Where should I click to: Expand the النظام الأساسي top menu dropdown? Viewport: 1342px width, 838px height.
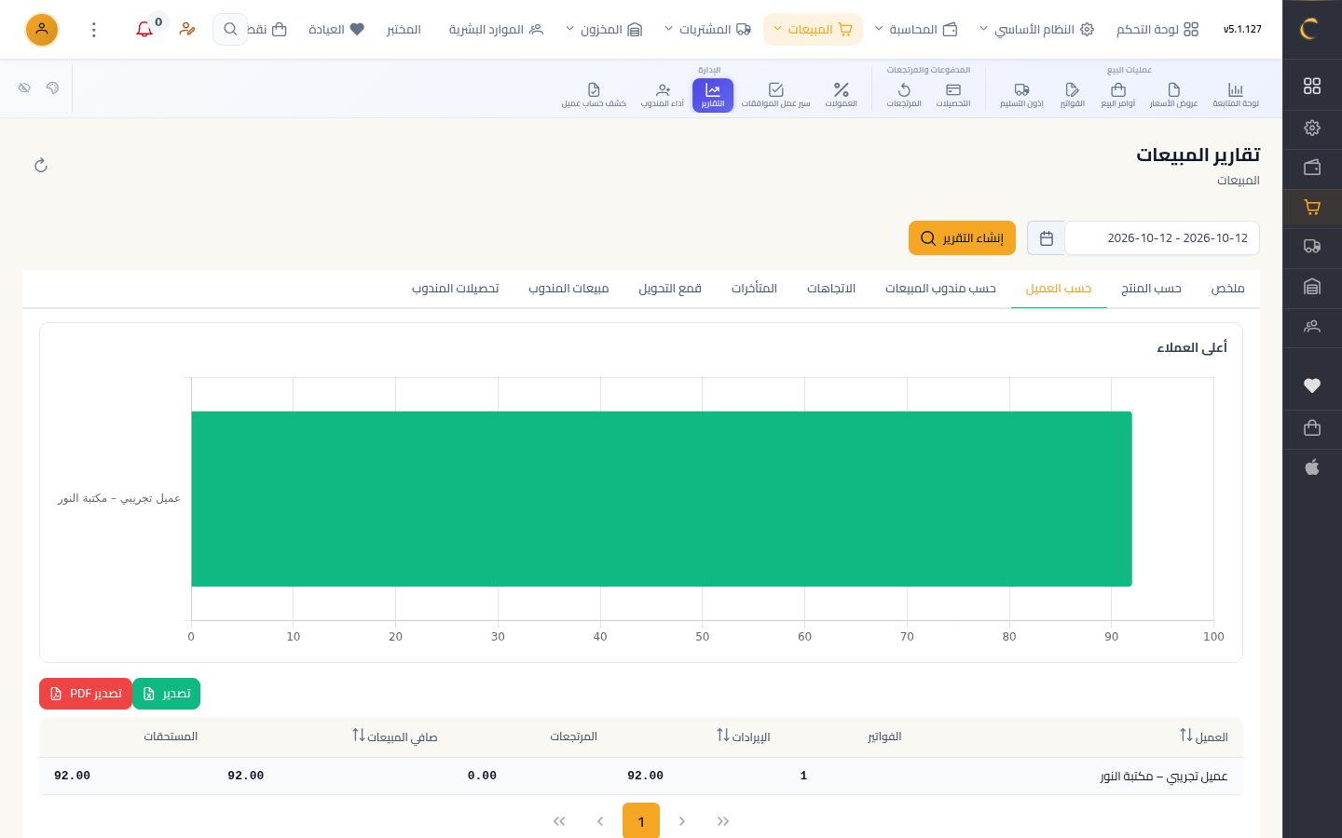[x=1035, y=30]
